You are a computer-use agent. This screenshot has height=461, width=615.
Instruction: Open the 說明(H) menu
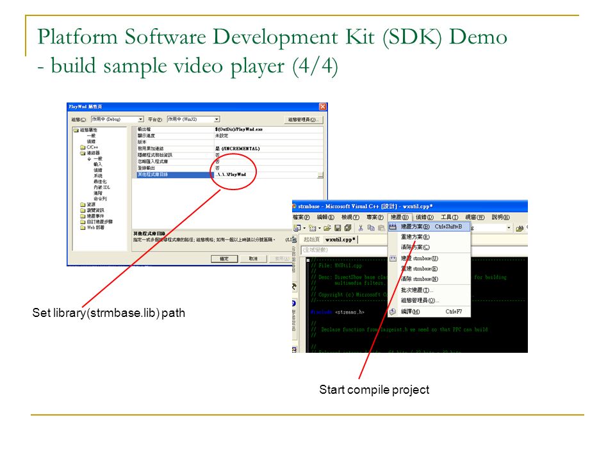[x=500, y=217]
